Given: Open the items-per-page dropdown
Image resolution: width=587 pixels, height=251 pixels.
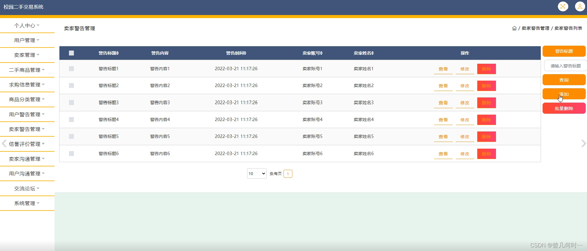Looking at the screenshot, I should pyautogui.click(x=257, y=173).
